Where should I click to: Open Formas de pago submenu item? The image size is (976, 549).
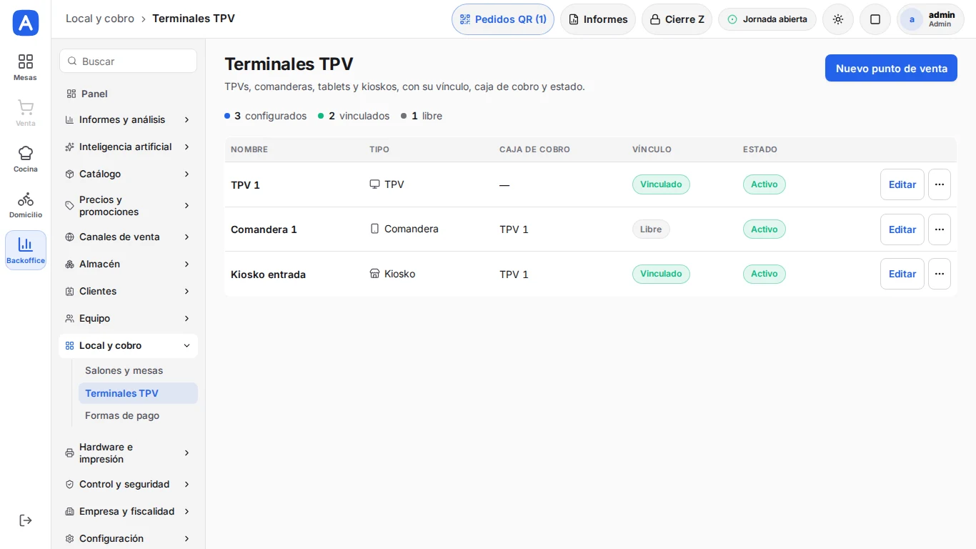pyautogui.click(x=138, y=415)
